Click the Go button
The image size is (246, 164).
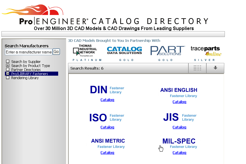pyautogui.click(x=56, y=52)
